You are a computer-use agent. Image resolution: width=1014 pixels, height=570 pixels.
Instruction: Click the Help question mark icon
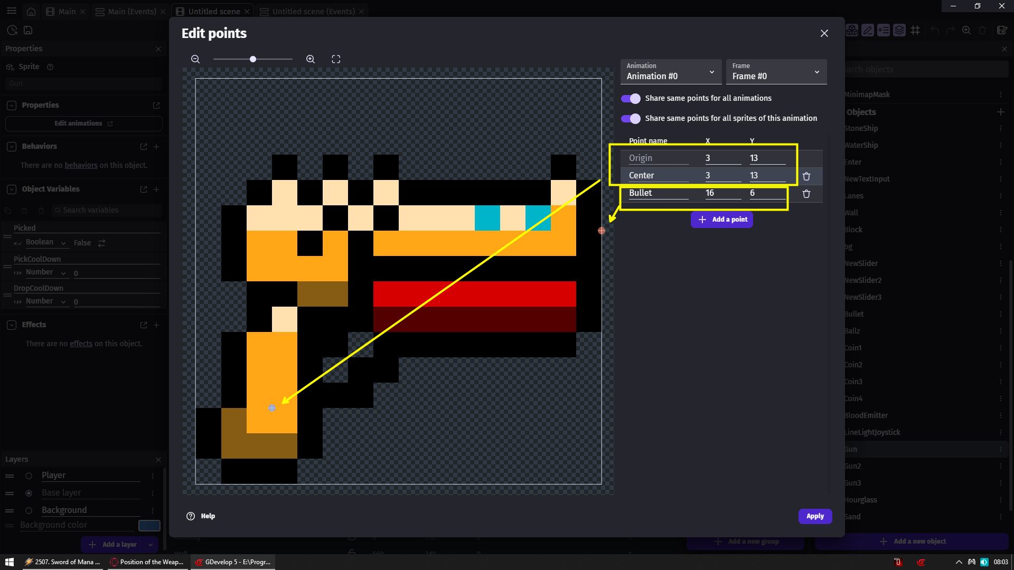coord(191,516)
